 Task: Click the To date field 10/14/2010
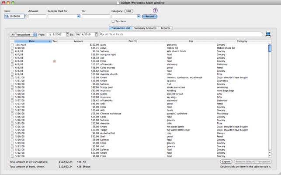click(85, 34)
